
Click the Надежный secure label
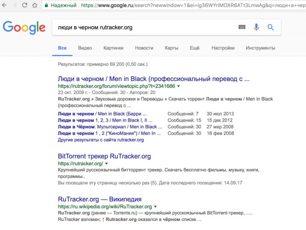64,5
